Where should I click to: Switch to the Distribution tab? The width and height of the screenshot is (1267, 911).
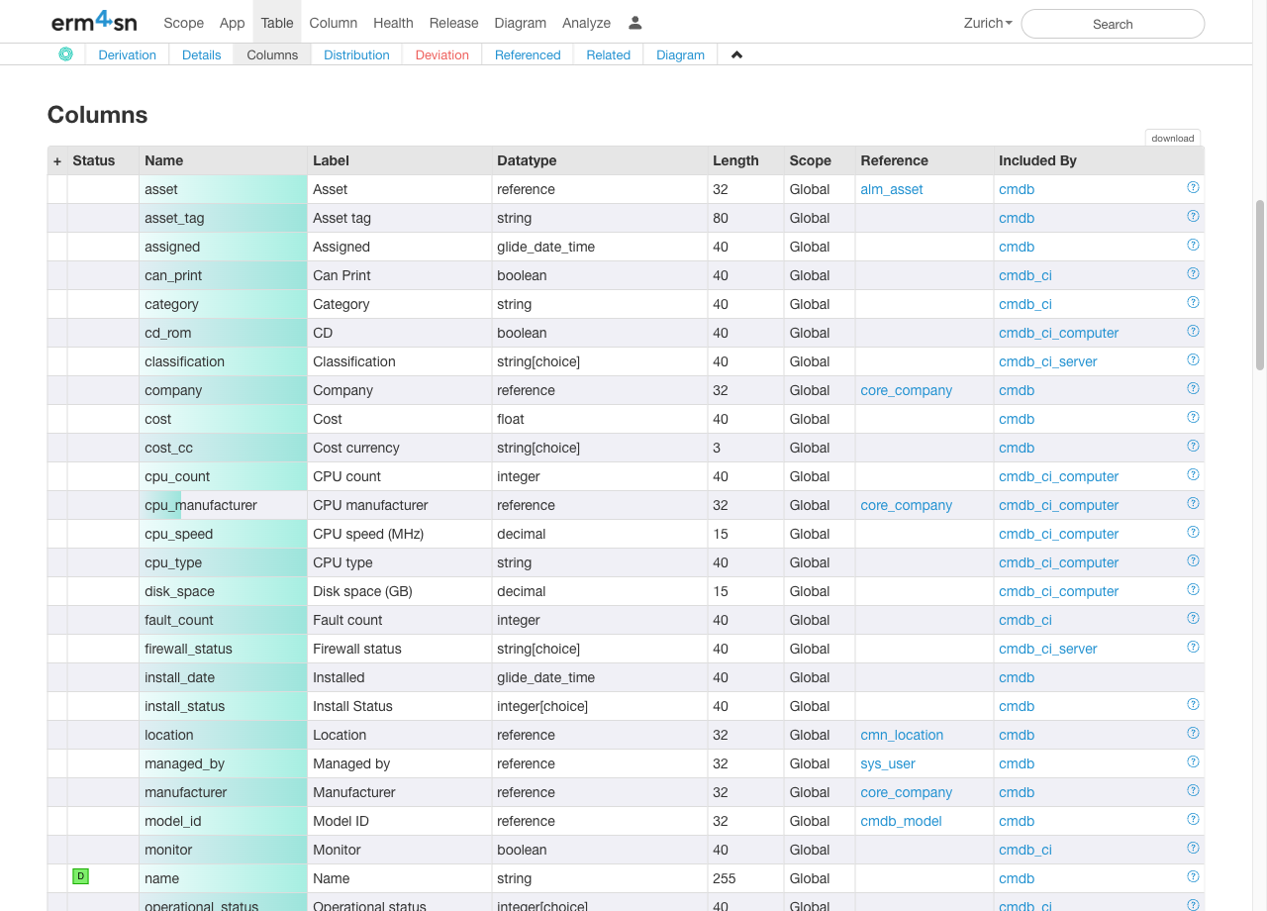tap(356, 55)
